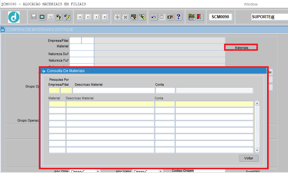Open the Abc Valor Classe-C dropdown

coord(160,171)
